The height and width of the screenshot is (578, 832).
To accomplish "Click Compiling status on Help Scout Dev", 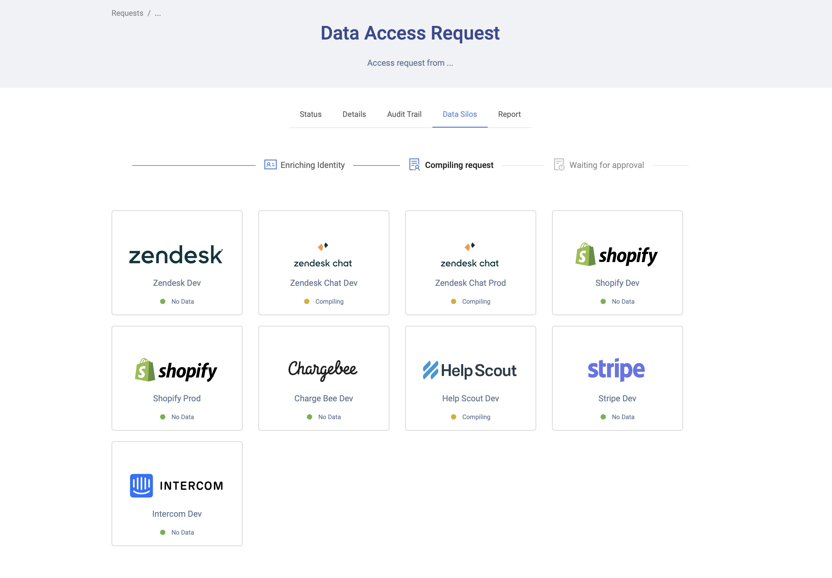I will tap(476, 417).
